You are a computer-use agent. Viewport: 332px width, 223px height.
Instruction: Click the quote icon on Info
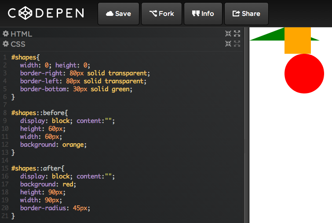click(196, 14)
